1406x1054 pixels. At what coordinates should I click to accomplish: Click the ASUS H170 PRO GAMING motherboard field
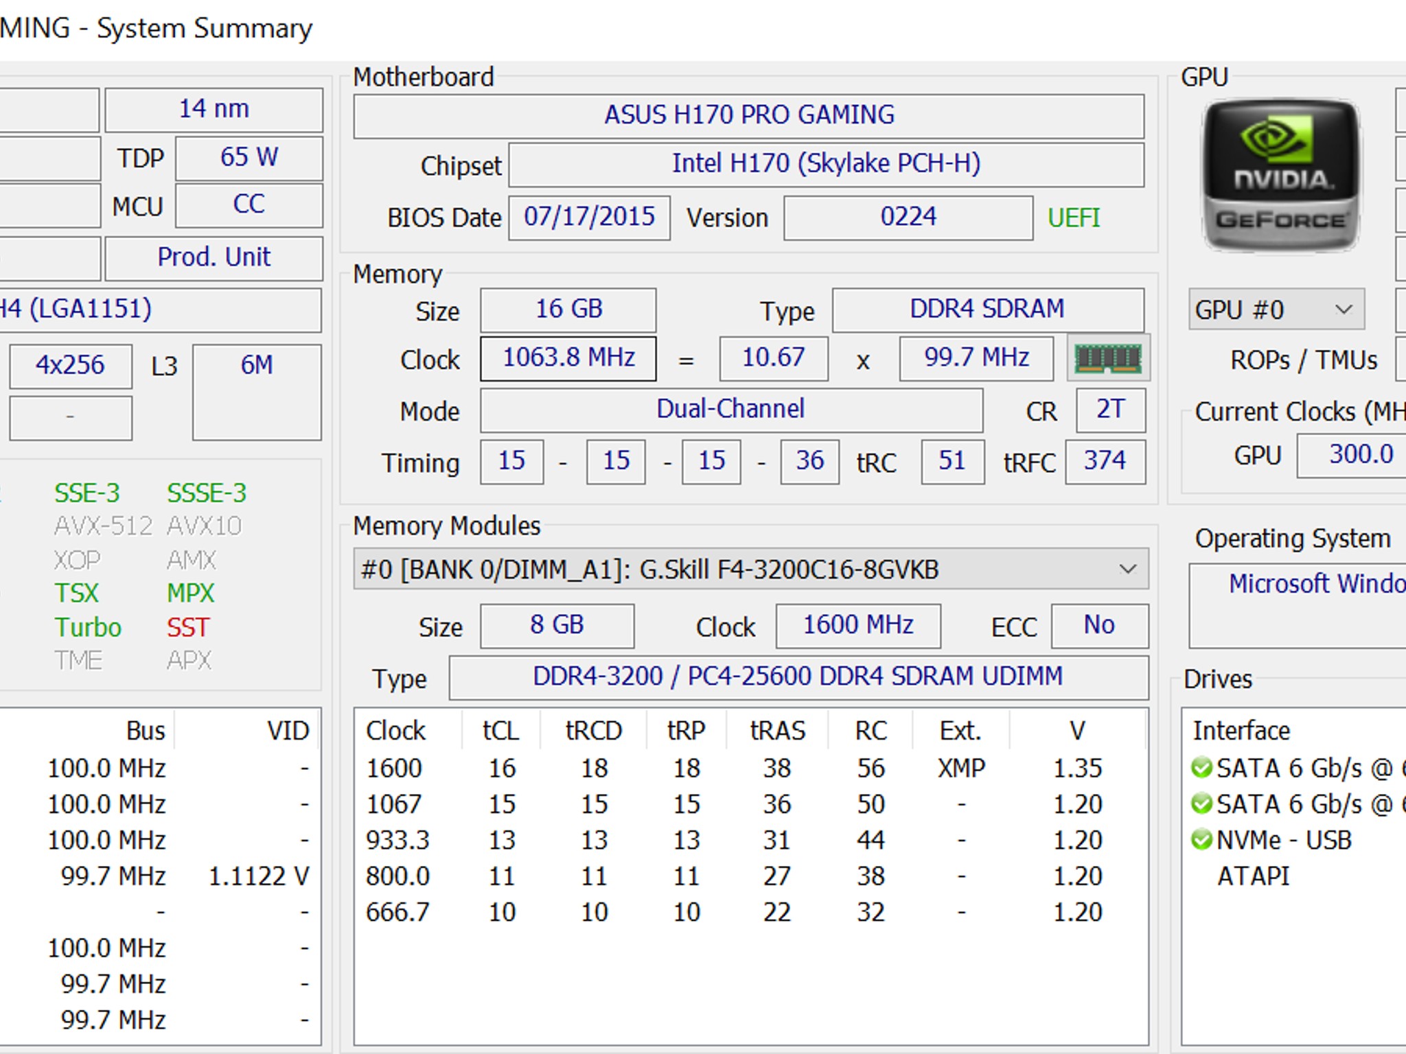tap(749, 115)
